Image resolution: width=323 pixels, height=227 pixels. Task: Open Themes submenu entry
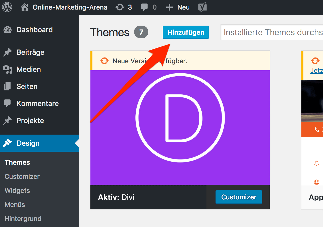point(17,162)
